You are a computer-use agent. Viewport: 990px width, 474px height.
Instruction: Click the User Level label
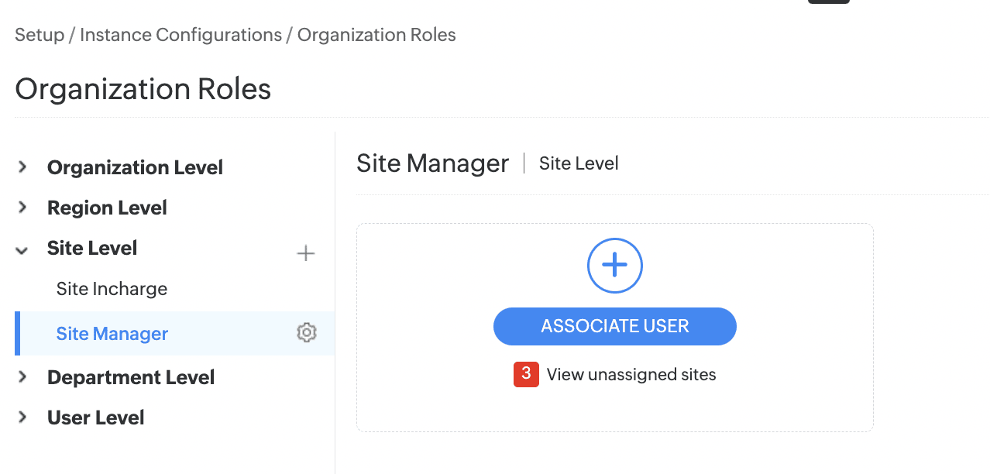click(x=96, y=417)
